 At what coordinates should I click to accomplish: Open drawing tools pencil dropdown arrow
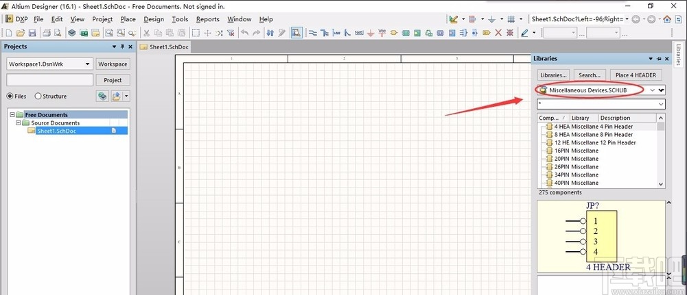click(534, 33)
